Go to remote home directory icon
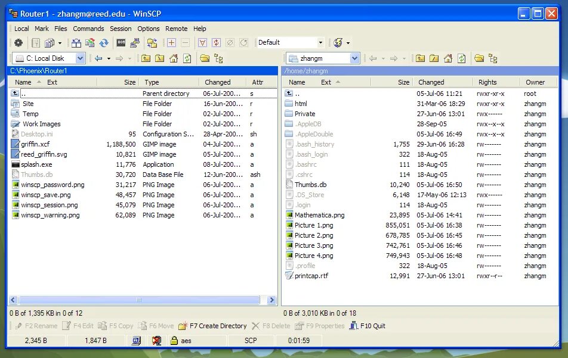 pyautogui.click(x=448, y=58)
